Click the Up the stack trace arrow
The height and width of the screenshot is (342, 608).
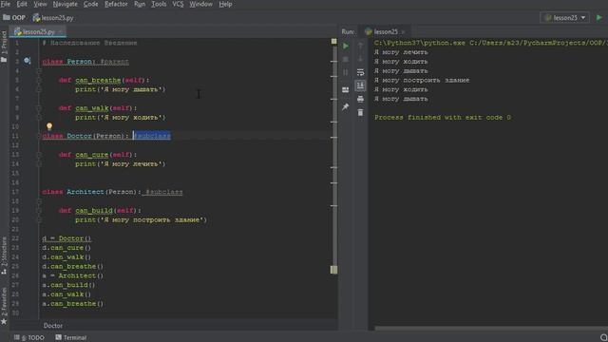coord(360,46)
